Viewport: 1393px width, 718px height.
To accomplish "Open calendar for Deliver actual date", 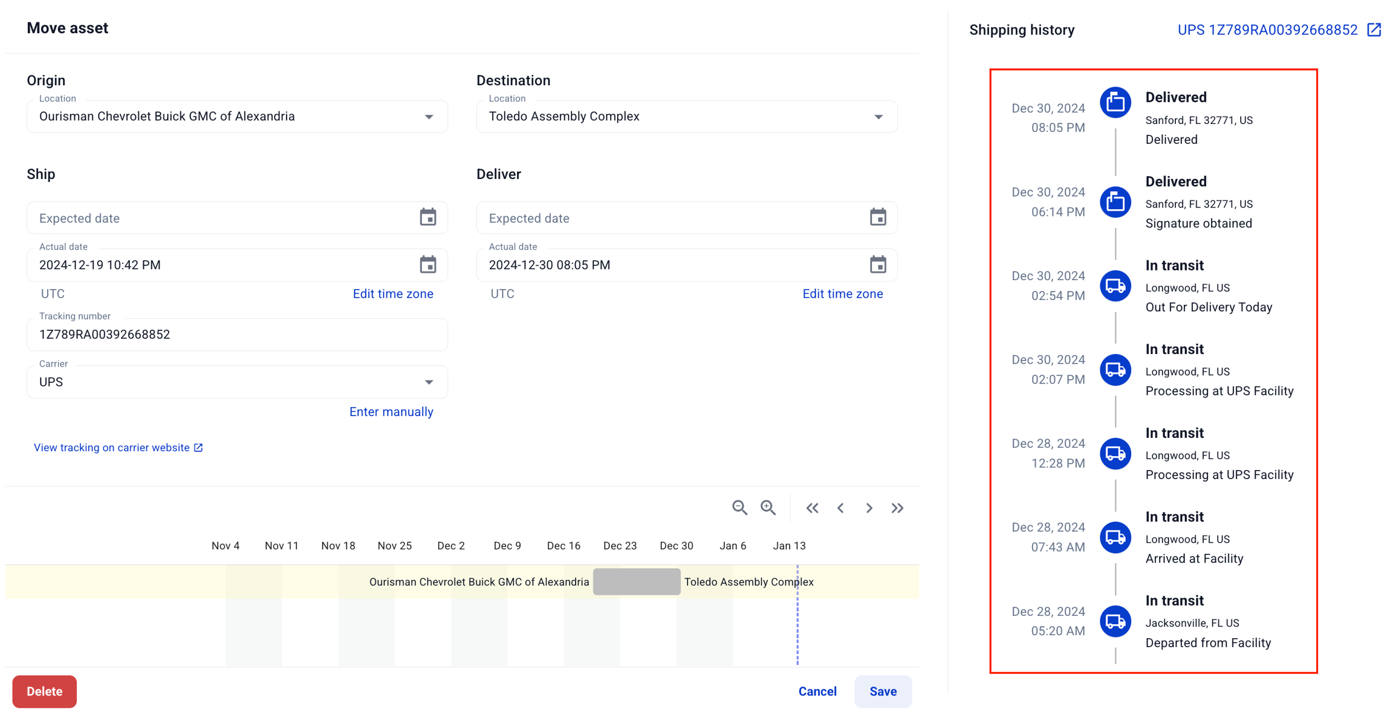I will (878, 264).
